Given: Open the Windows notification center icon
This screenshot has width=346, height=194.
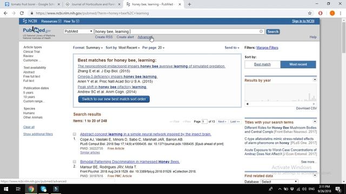Looking at the screenshot, I should click(338, 189).
